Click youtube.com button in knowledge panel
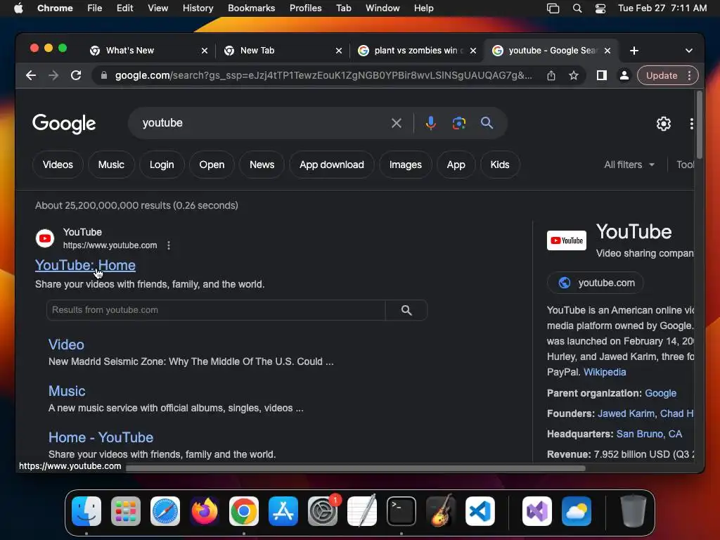Viewport: 720px width, 540px height. (596, 283)
